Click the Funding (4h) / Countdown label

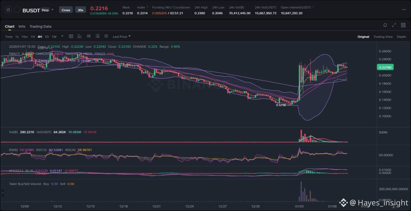[171, 7]
